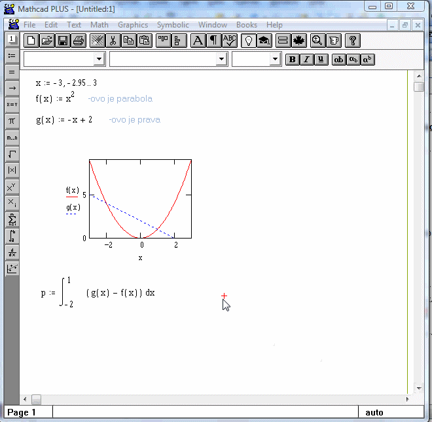The image size is (432, 422).
Task: Click the definite integral palette button
Action: 12,236
